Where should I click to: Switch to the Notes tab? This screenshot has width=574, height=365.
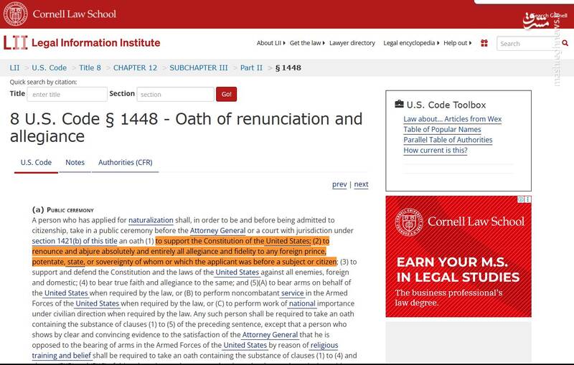point(75,162)
